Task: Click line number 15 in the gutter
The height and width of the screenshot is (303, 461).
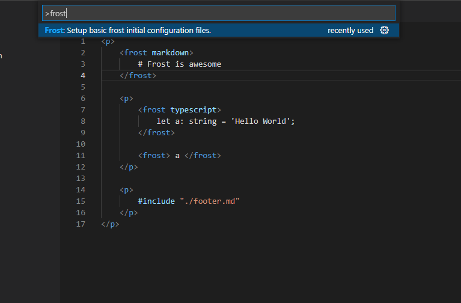Action: (x=81, y=201)
